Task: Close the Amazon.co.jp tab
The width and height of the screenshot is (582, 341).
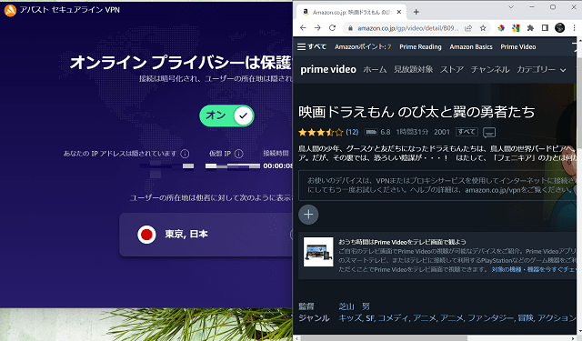Action: pyautogui.click(x=399, y=12)
